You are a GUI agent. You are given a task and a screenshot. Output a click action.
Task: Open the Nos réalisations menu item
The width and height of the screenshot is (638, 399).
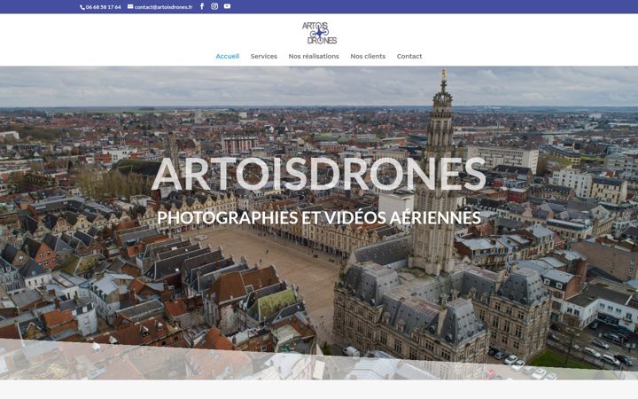(314, 56)
